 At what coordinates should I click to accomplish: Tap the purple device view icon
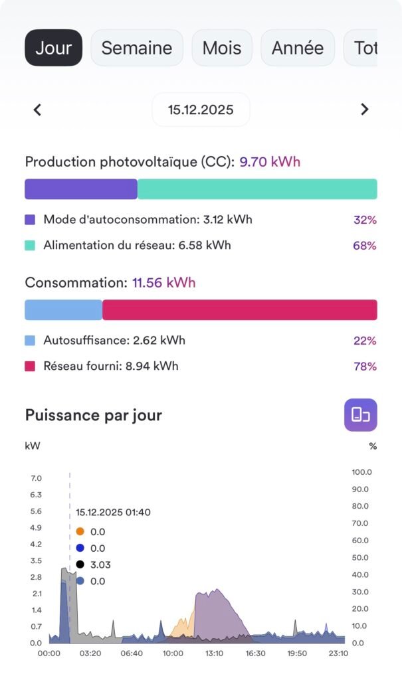click(x=360, y=415)
